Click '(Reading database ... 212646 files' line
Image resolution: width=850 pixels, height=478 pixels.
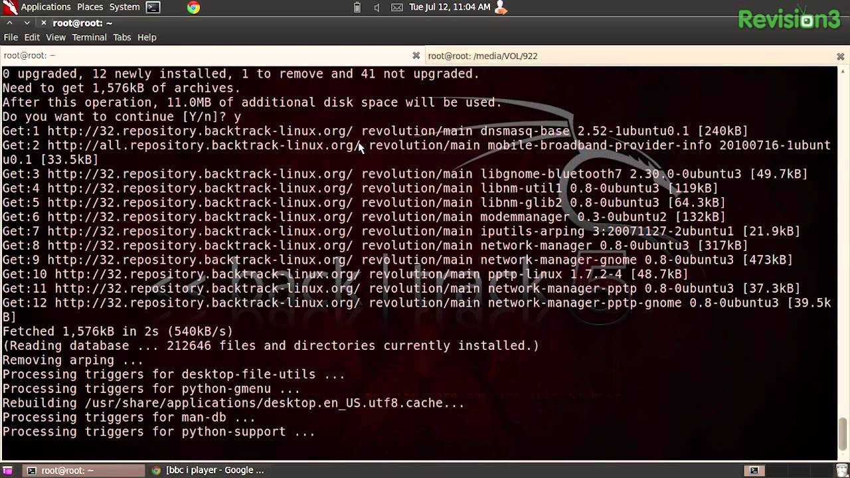[x=271, y=346]
